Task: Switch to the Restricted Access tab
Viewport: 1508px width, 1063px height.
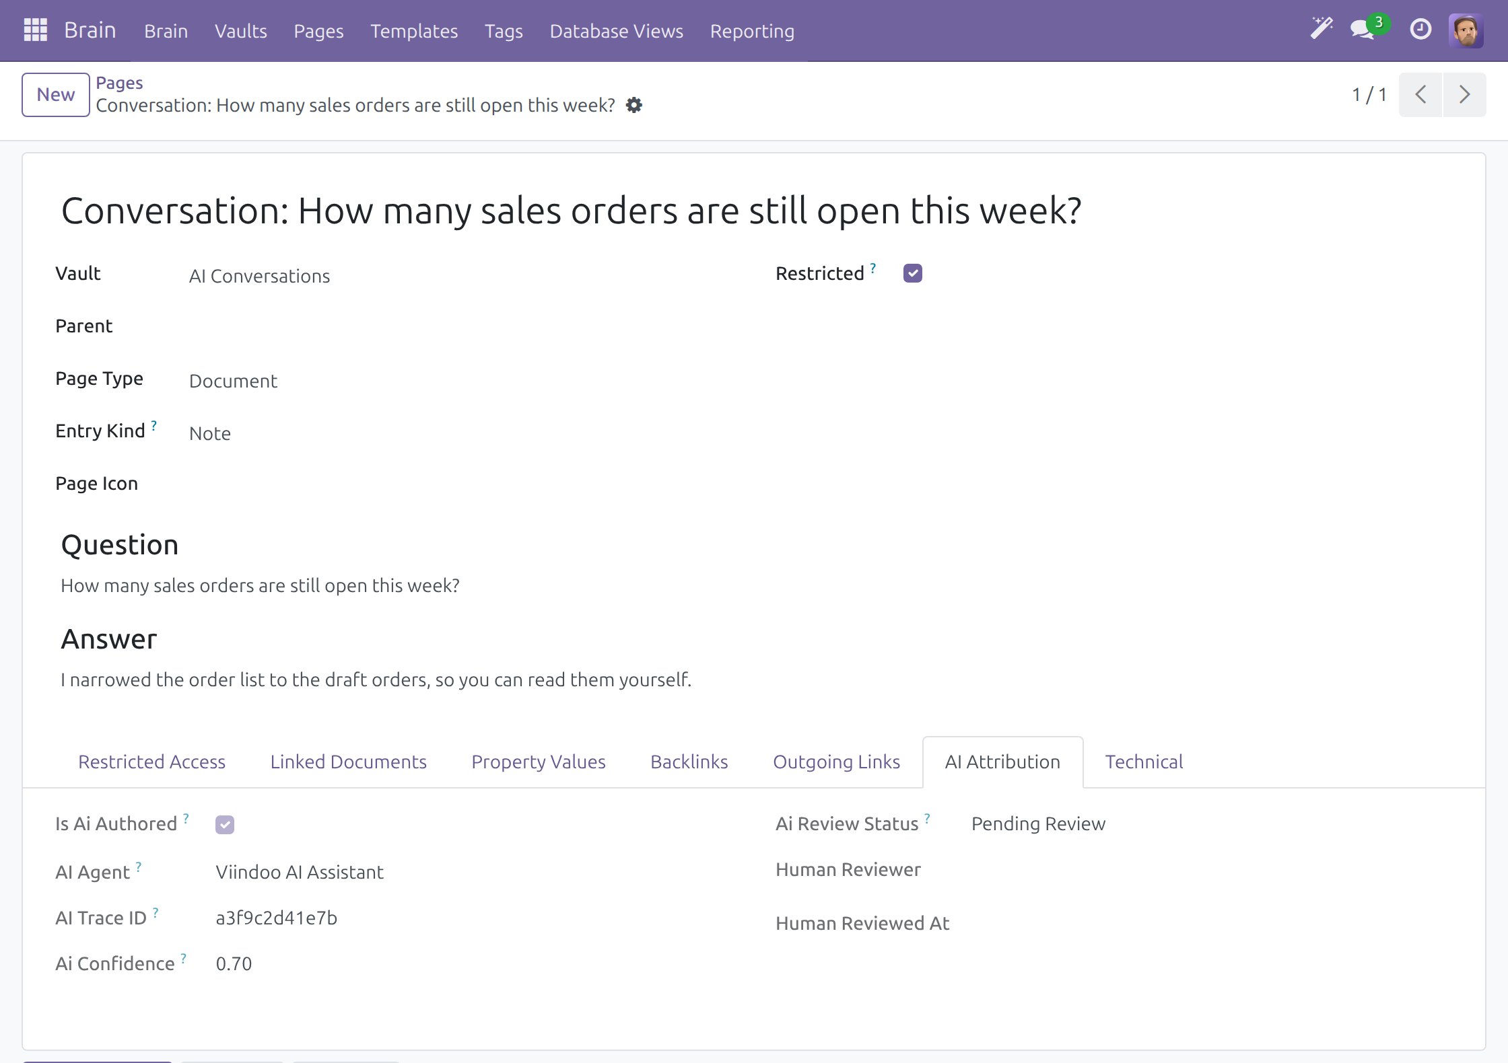Action: 152,762
